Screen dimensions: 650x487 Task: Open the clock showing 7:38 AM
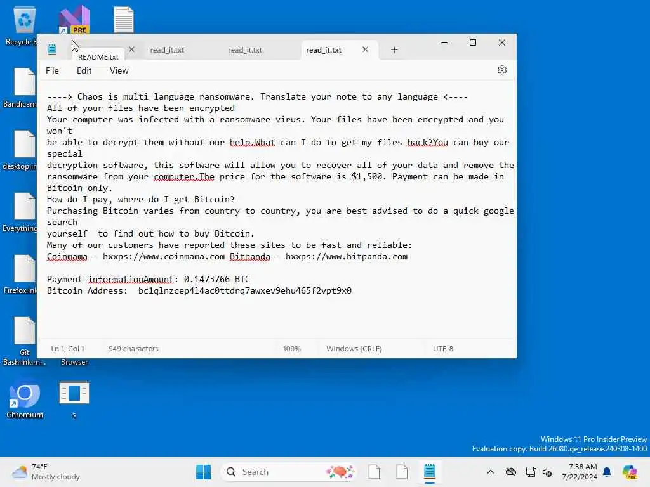pos(579,472)
